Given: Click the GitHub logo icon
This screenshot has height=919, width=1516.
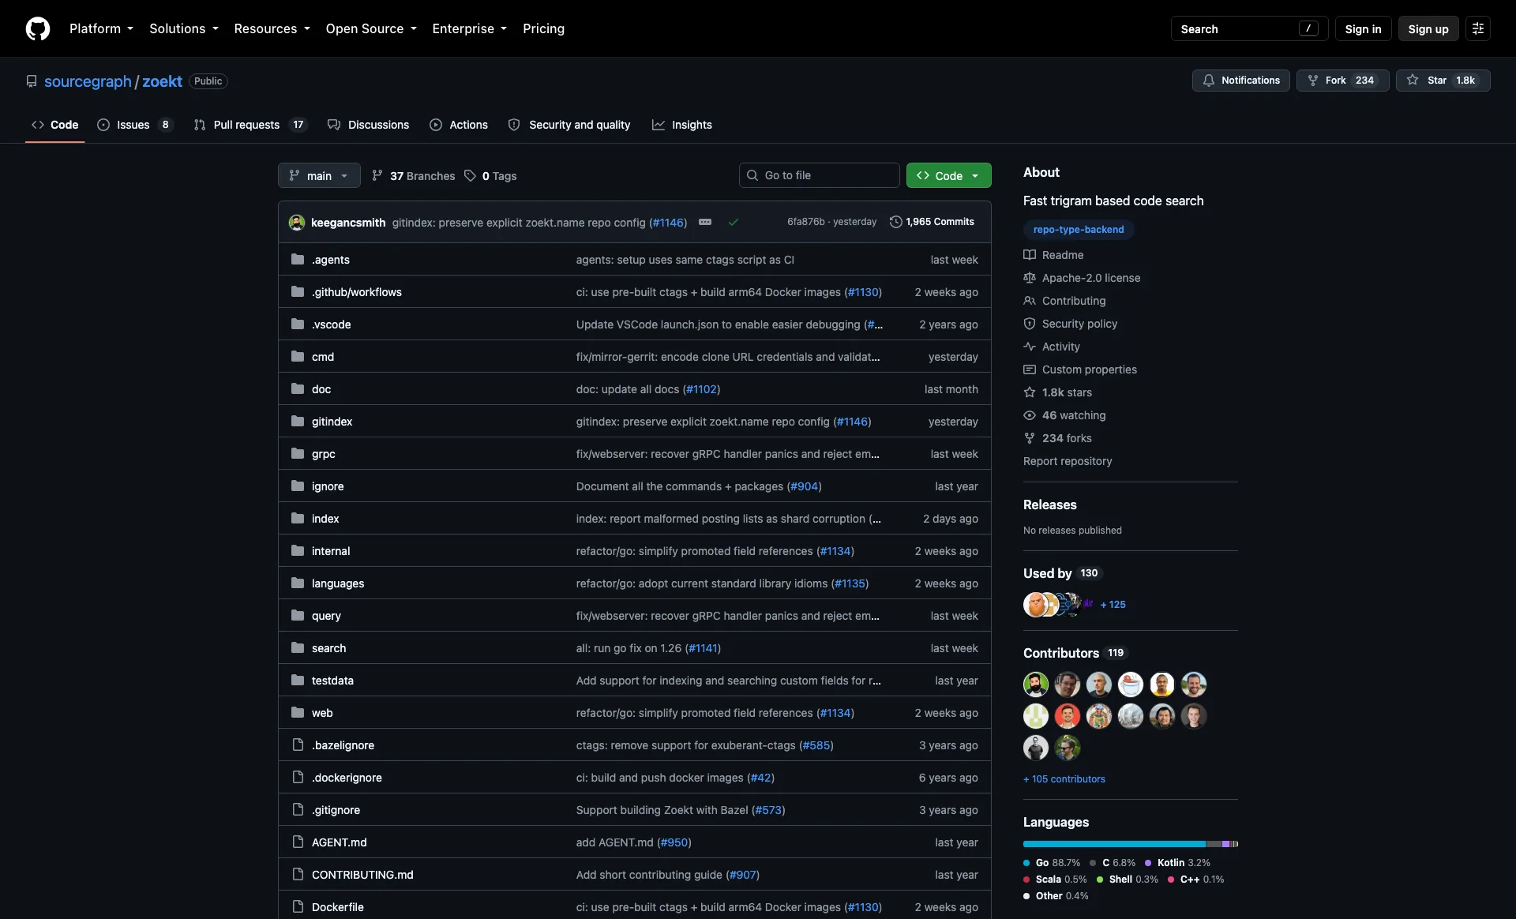Looking at the screenshot, I should 37,28.
